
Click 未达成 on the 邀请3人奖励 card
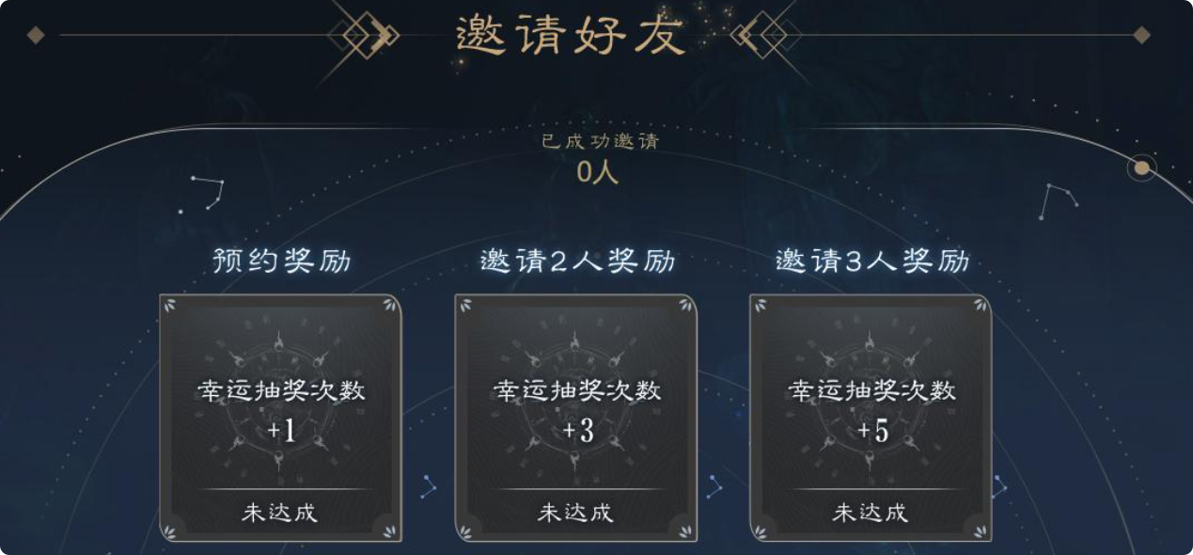pos(871,513)
